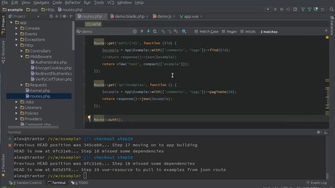Screen dimensions: 335x188
Task: Open terminal settings gear icon
Action: pos(319,132)
